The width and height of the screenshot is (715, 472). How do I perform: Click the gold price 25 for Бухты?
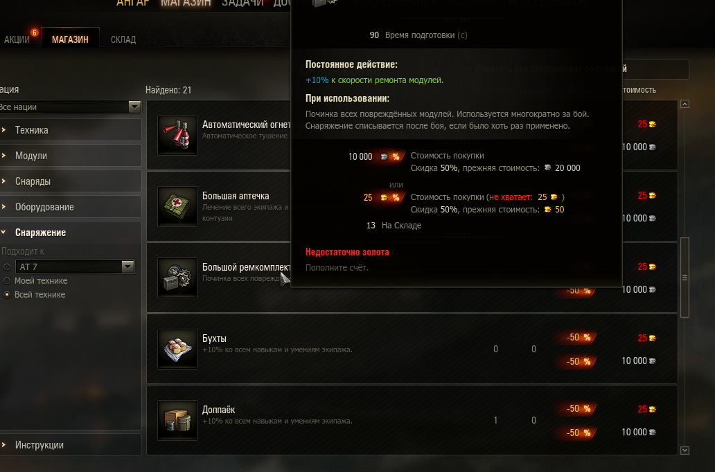tap(646, 338)
